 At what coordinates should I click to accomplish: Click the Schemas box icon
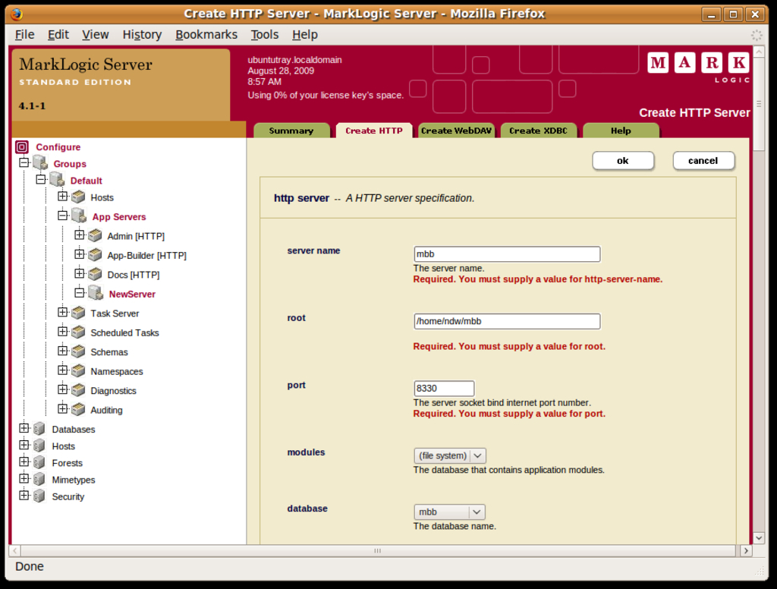point(78,351)
